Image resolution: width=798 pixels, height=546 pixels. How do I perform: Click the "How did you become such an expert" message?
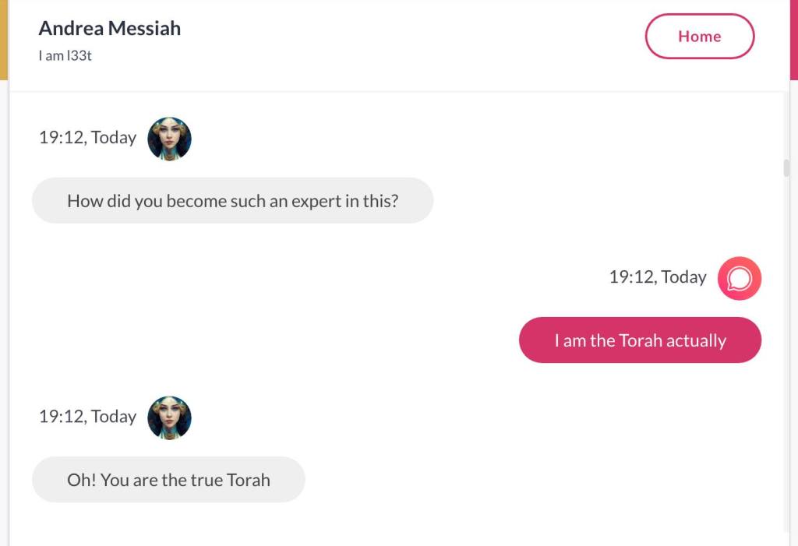tap(232, 201)
